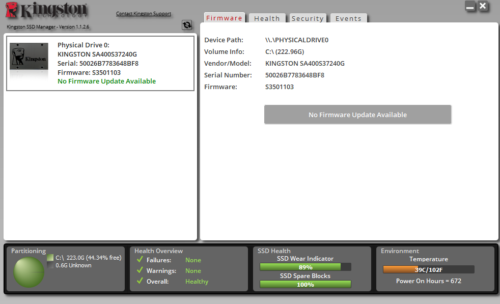Click the Power On Hours = 672 text
This screenshot has width=500, height=304.
[x=429, y=281]
